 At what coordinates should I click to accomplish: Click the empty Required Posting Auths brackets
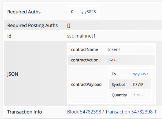[x=69, y=26]
